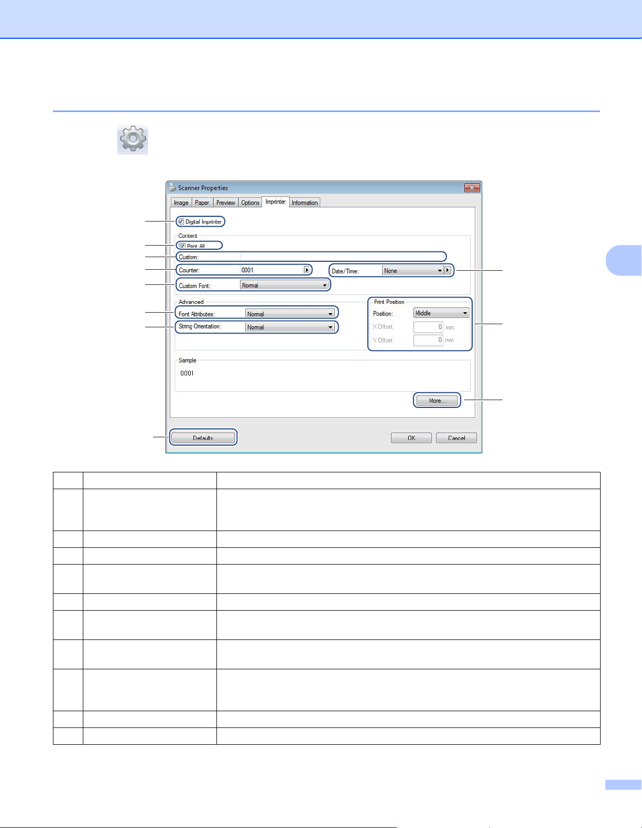Confirm with the OK button

click(411, 438)
